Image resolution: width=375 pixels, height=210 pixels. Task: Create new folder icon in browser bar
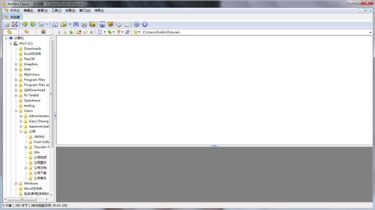click(79, 32)
